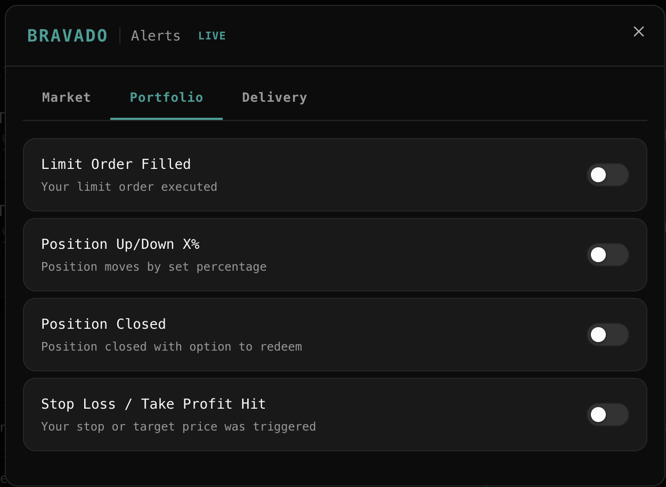Click the 'Your limit order executed' description
666x487 pixels.
129,187
